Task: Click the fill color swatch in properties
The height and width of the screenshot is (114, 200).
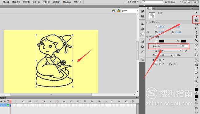Action: (184, 41)
